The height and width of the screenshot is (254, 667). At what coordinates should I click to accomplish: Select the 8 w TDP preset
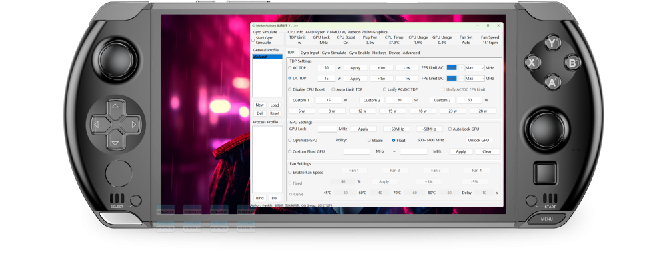pos(332,111)
